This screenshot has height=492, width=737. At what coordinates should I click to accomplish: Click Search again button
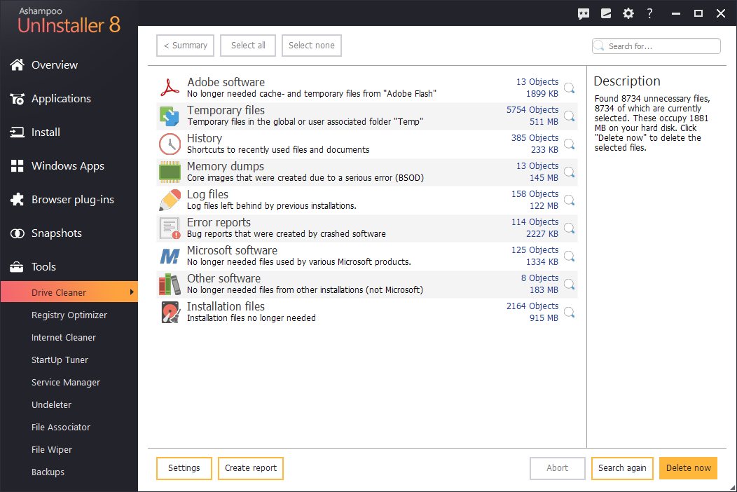tap(622, 468)
